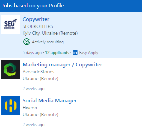
Task: Click the AvocadoStories green swirl logo
Action: point(11,70)
